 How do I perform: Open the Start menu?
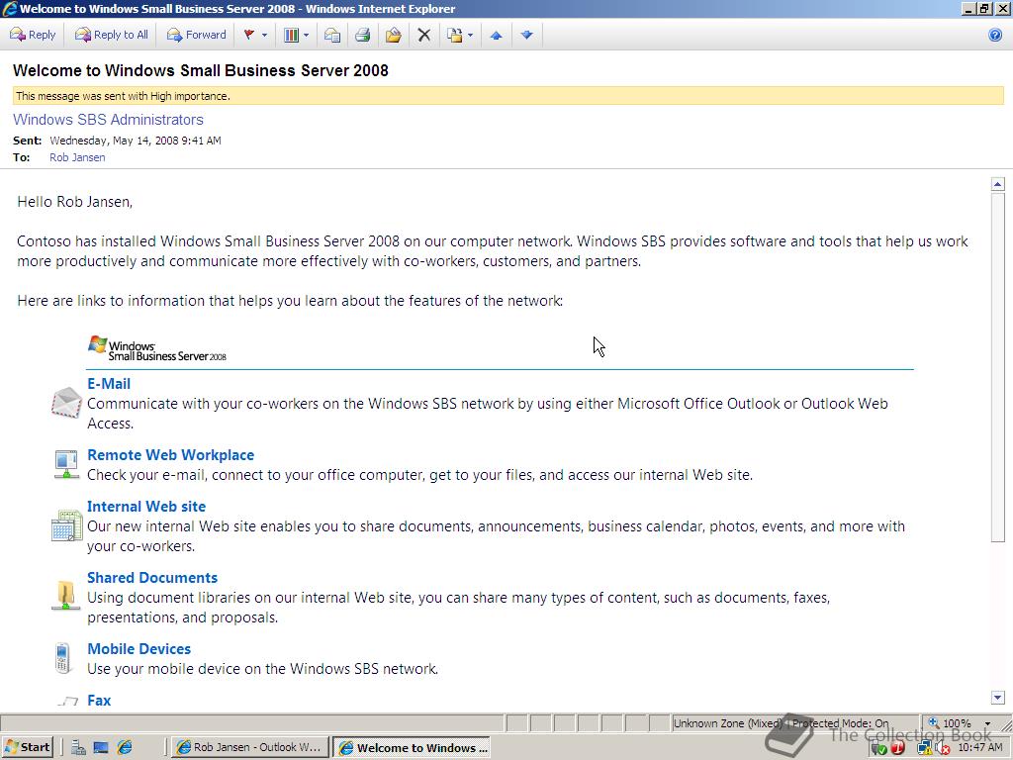[27, 747]
